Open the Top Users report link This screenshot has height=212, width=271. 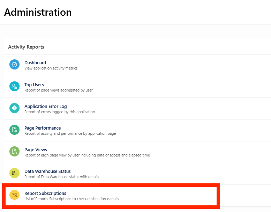tap(34, 85)
